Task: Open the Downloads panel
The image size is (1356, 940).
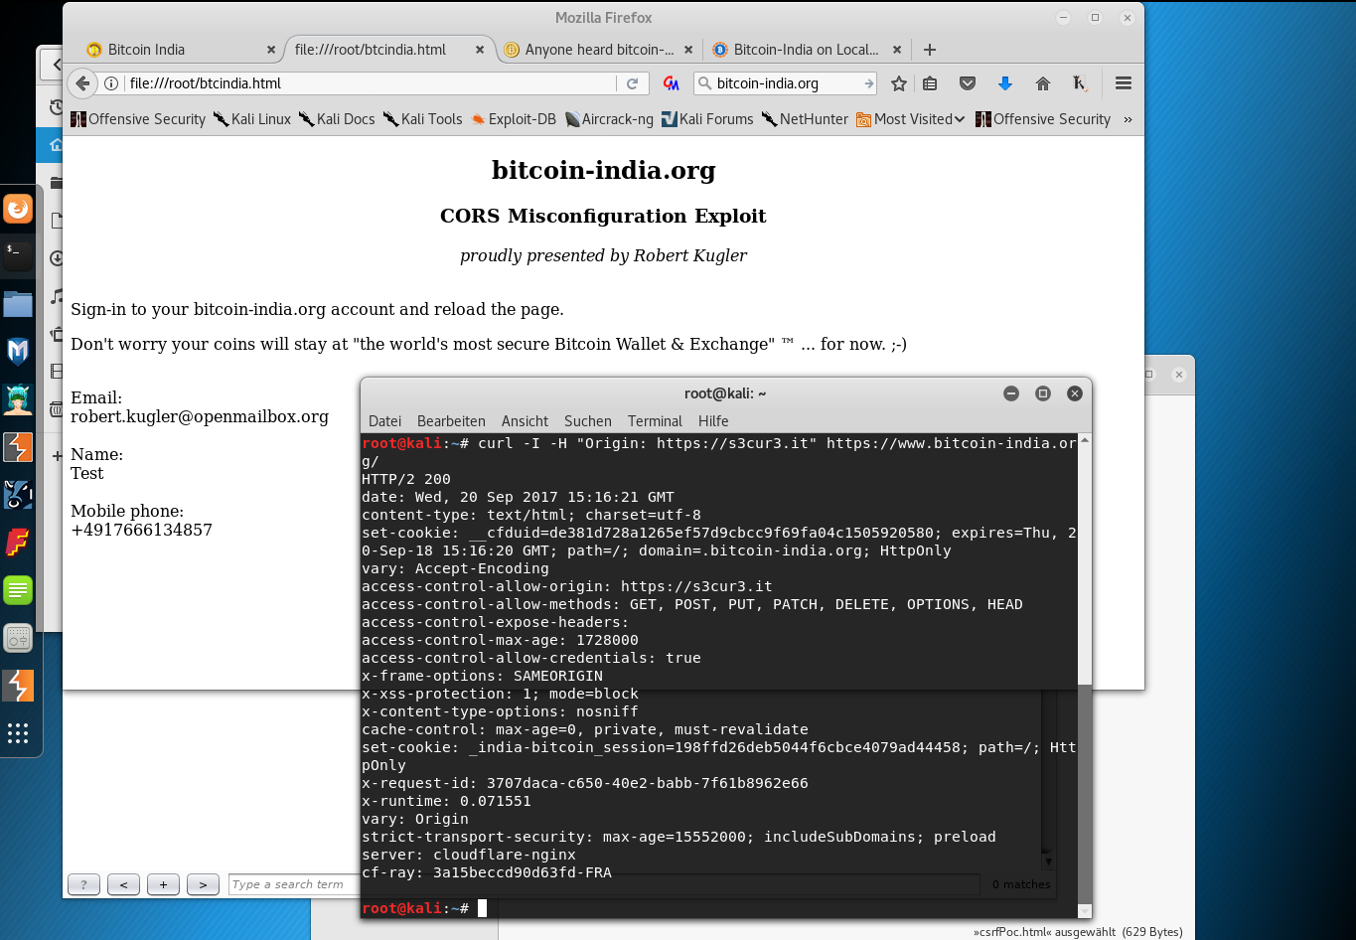Action: (1005, 83)
